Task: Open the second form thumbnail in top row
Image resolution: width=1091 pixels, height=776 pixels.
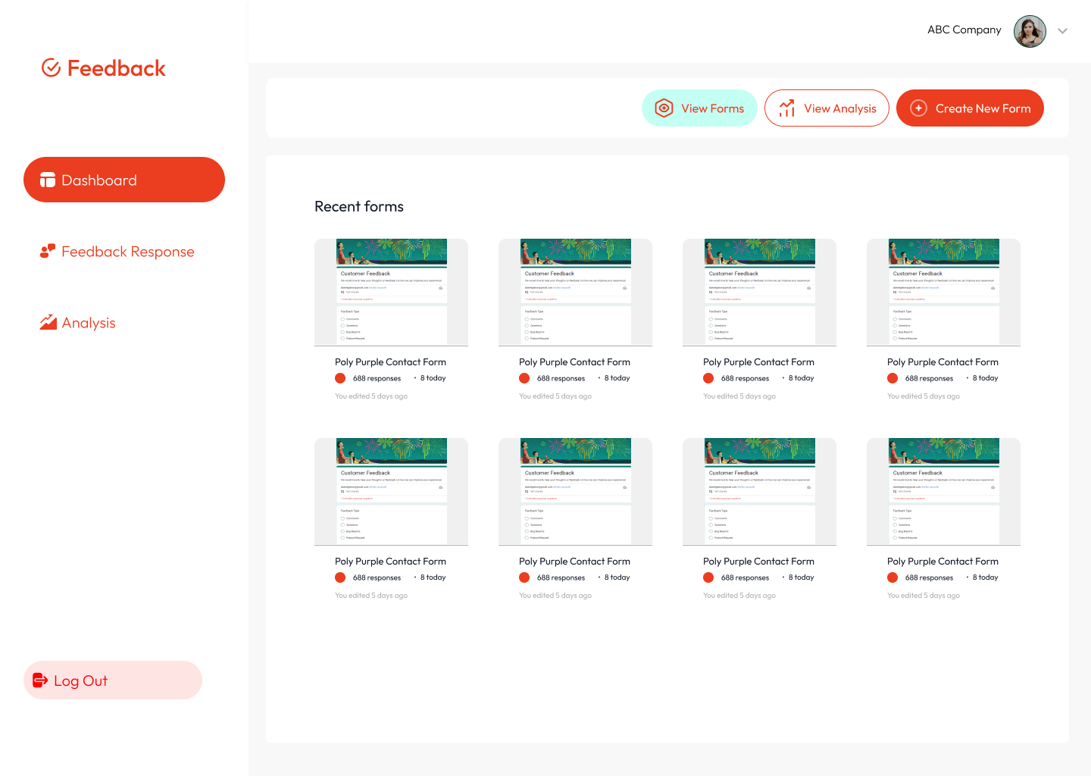Action: (575, 293)
